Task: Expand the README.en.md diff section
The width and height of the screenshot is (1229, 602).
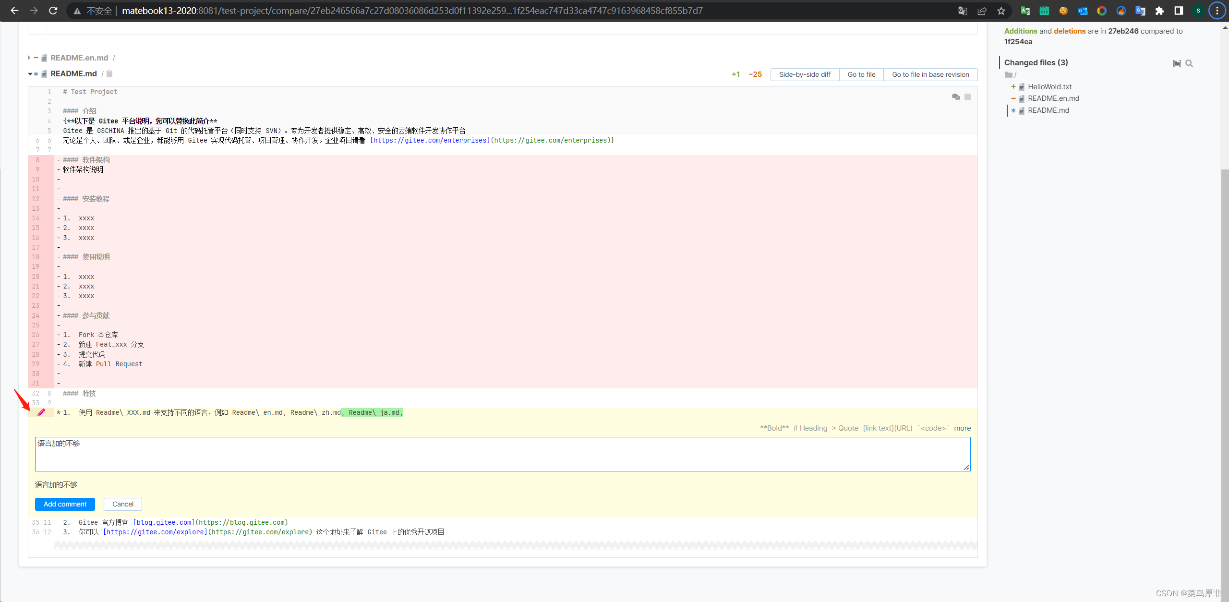Action: [29, 58]
